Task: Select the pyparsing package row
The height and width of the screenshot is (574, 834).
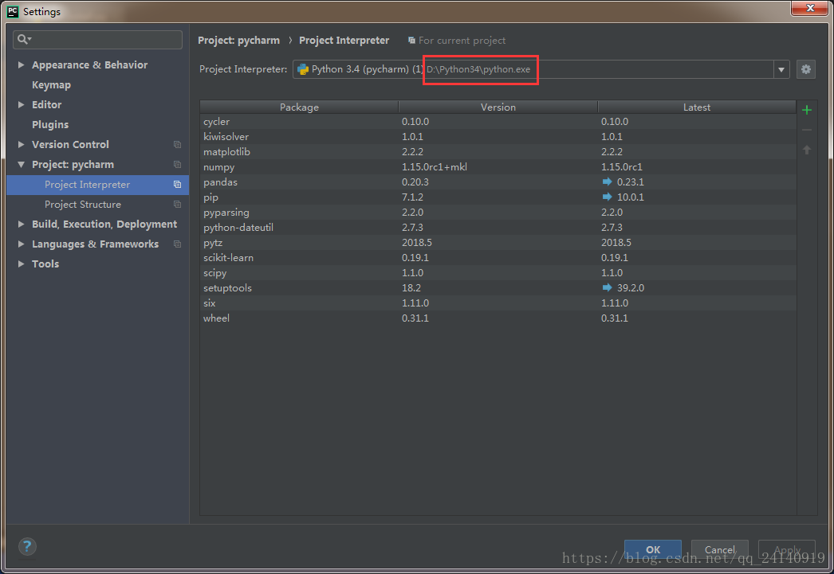Action: [498, 213]
